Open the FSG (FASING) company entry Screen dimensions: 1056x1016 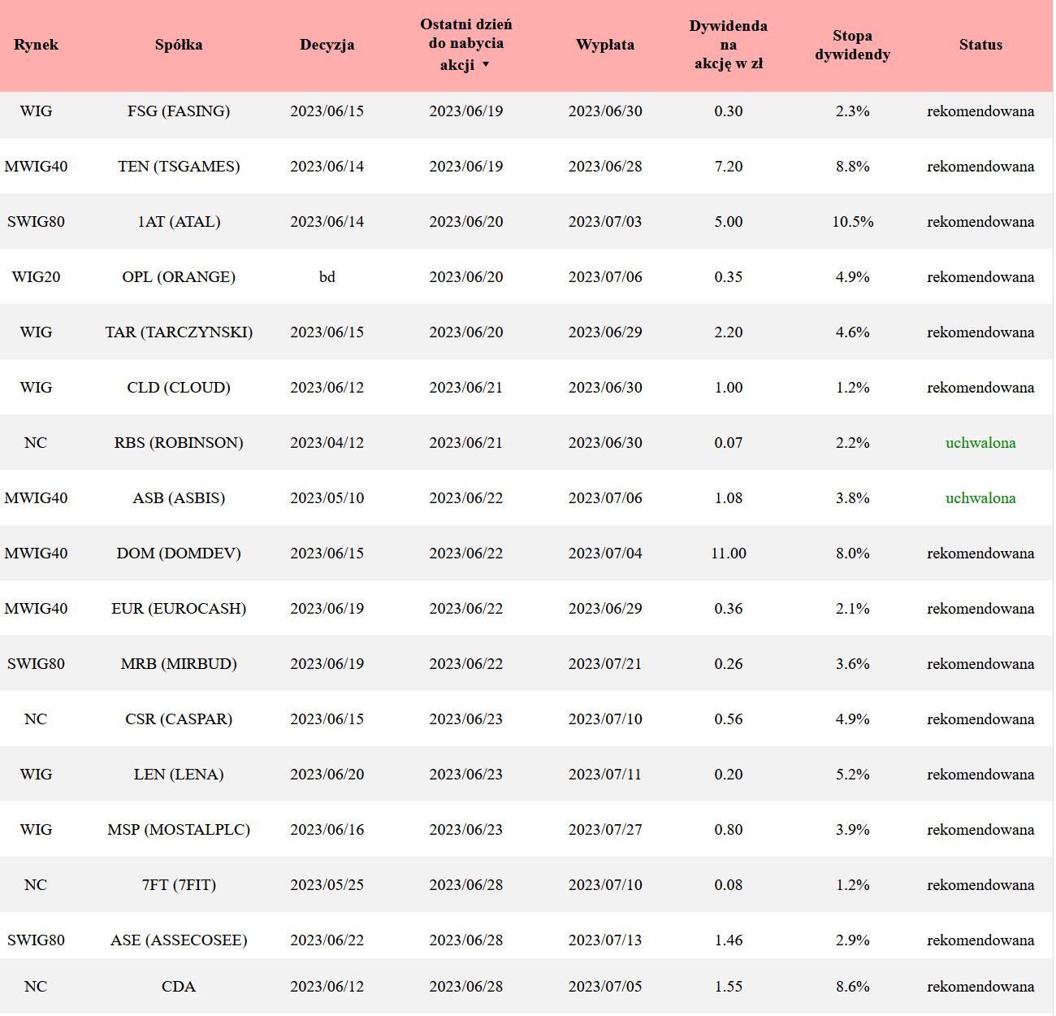[179, 111]
